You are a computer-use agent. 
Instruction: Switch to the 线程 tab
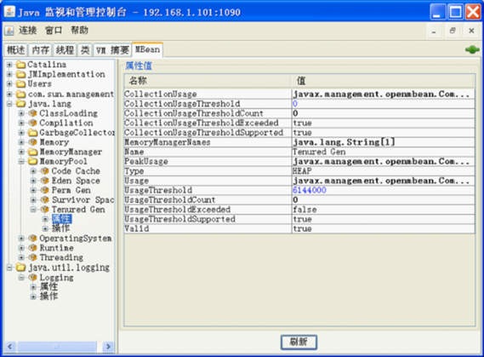click(65, 50)
